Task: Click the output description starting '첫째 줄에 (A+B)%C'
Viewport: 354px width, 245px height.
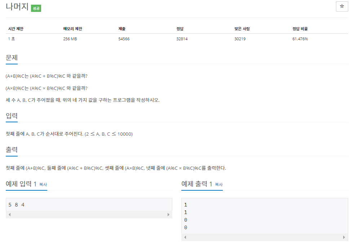Action: (116, 168)
